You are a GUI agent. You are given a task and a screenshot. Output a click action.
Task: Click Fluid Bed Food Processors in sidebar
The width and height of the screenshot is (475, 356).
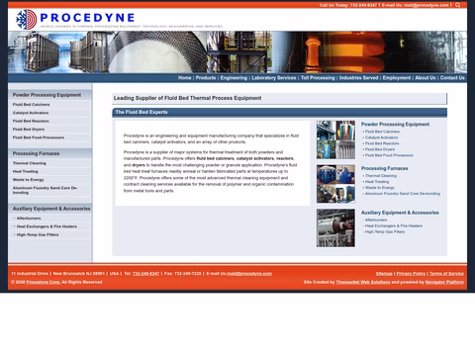(39, 137)
